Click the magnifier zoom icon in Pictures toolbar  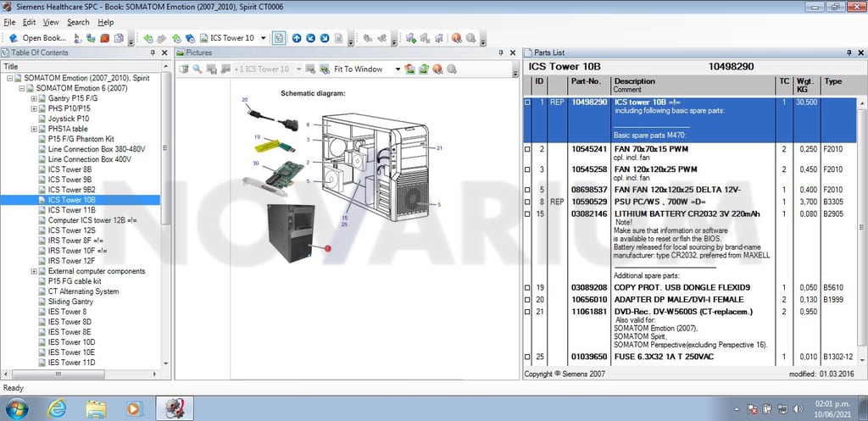tap(198, 69)
